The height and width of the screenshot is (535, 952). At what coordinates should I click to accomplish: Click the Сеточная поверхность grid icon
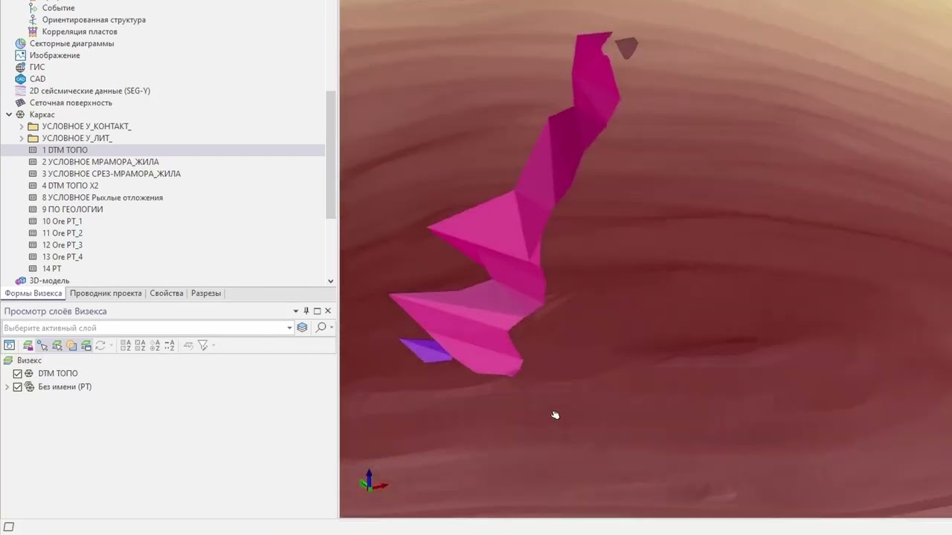pos(21,103)
